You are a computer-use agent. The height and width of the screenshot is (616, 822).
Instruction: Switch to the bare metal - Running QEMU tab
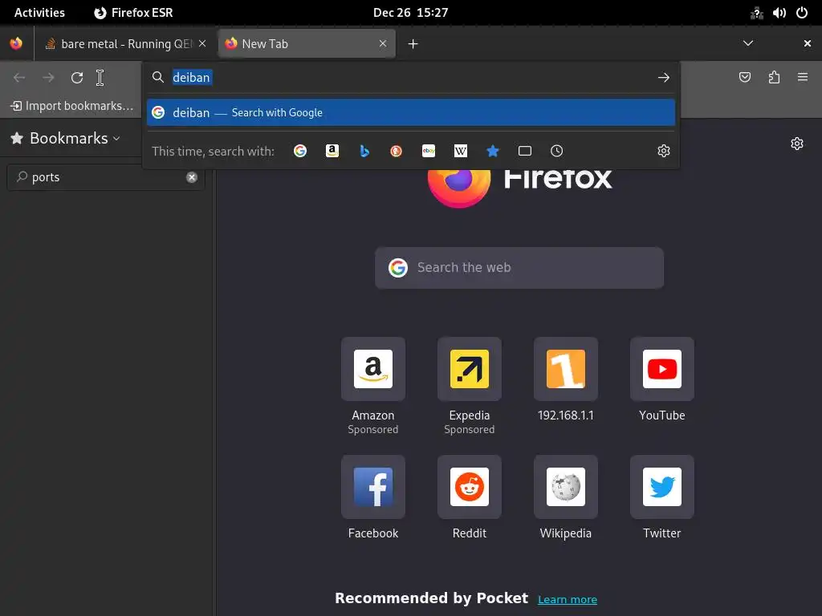tap(126, 44)
